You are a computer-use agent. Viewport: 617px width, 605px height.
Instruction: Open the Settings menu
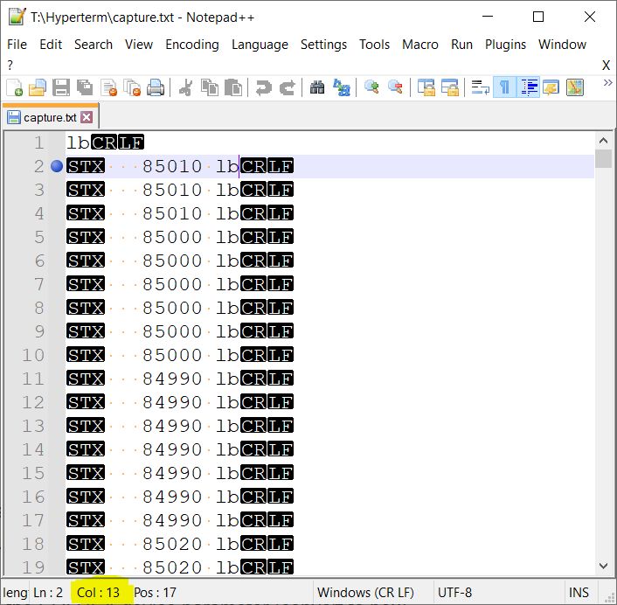tap(323, 45)
